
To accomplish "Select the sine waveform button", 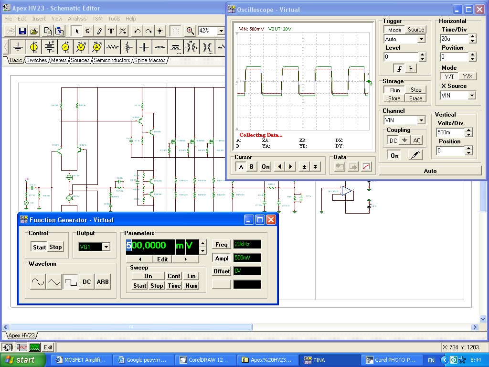I will click(38, 282).
